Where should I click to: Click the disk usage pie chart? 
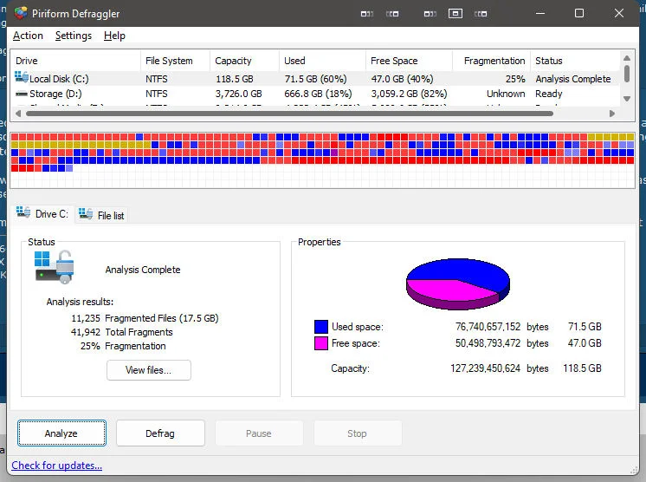pos(458,283)
